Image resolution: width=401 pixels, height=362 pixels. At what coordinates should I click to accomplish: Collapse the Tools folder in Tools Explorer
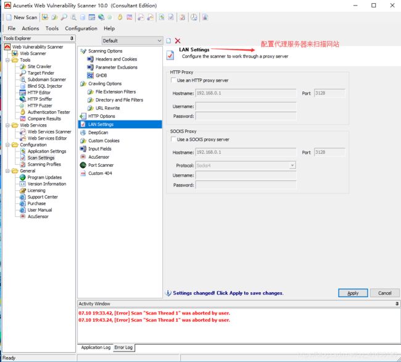[7, 60]
